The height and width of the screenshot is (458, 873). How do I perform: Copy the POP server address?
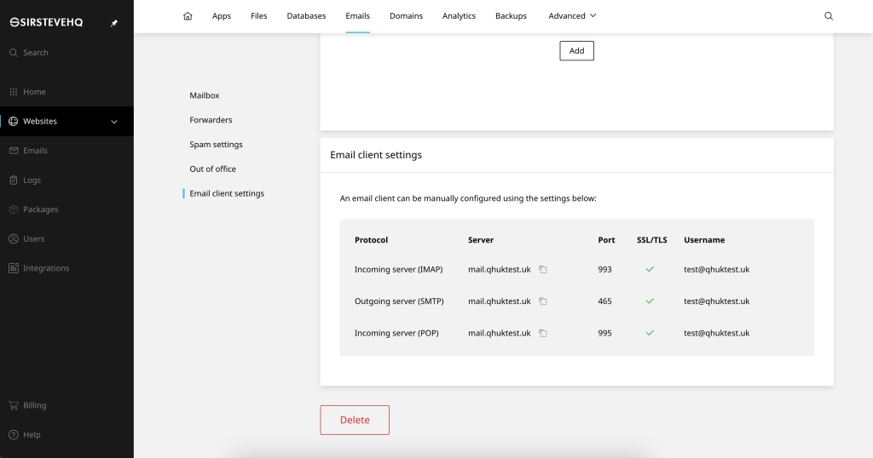pos(543,333)
